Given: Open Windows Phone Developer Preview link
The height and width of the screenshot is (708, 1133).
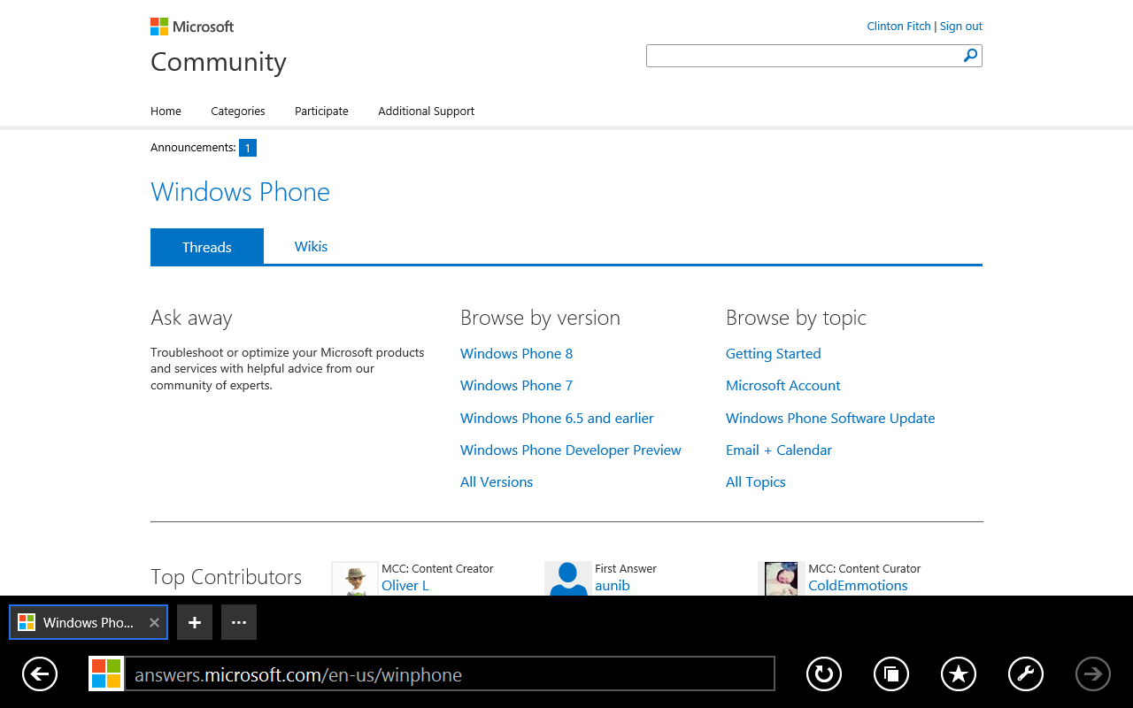Looking at the screenshot, I should [x=571, y=450].
